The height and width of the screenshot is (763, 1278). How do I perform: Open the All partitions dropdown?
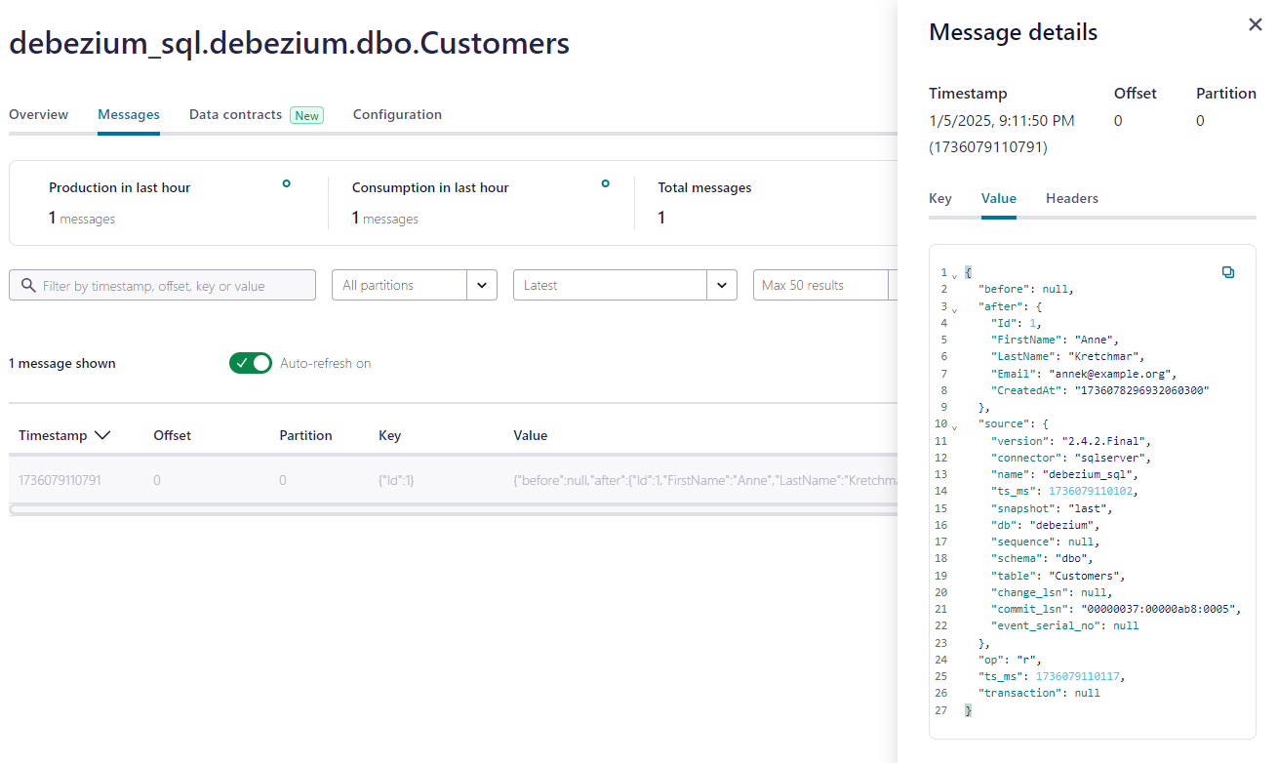tap(415, 285)
